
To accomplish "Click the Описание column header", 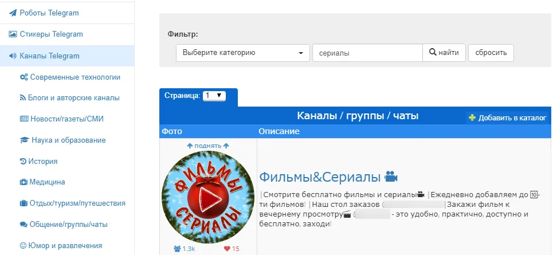I will 279,132.
